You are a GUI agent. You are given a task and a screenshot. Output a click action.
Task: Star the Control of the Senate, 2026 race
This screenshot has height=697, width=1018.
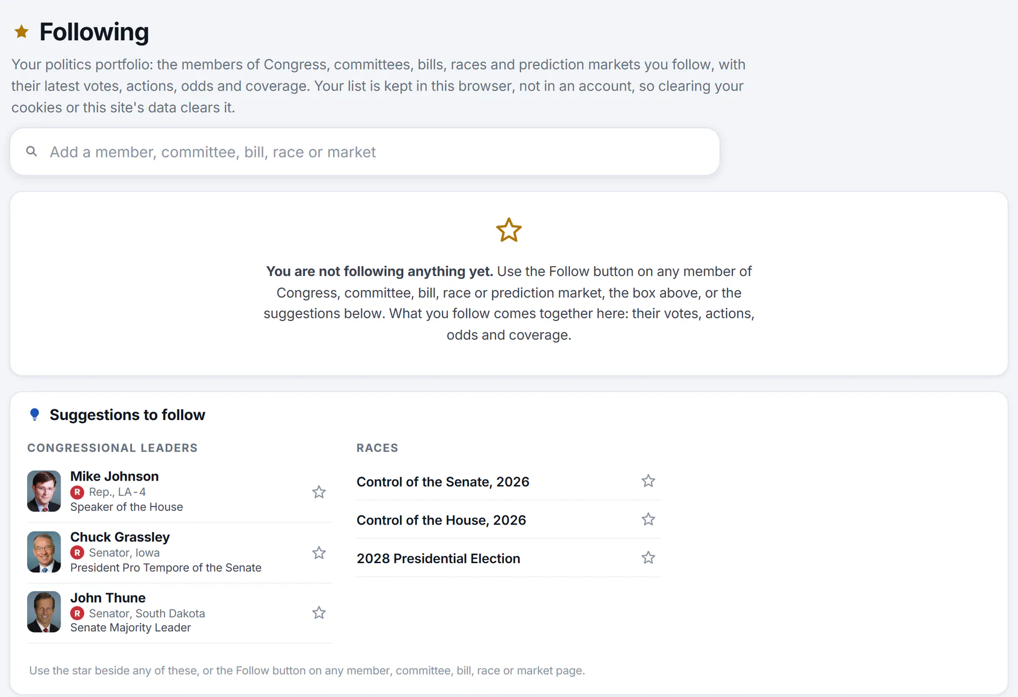pos(648,481)
